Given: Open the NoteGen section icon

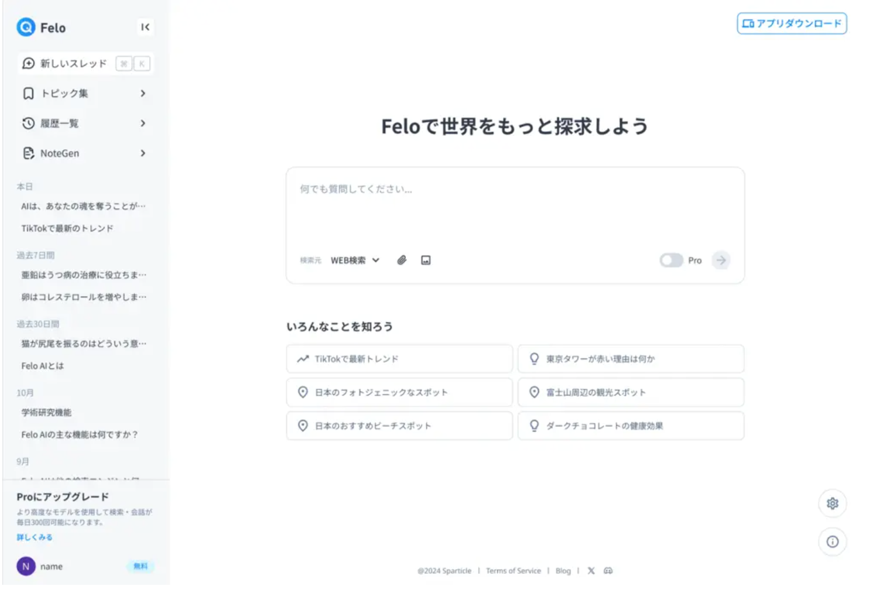Looking at the screenshot, I should pos(29,153).
